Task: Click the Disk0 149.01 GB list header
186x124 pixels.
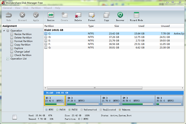Action: point(54,30)
